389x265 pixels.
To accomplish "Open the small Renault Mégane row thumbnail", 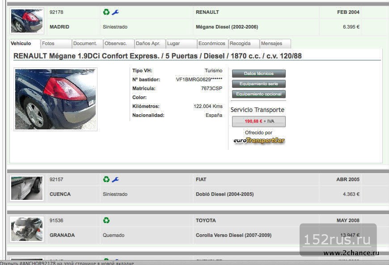I will [27, 21].
